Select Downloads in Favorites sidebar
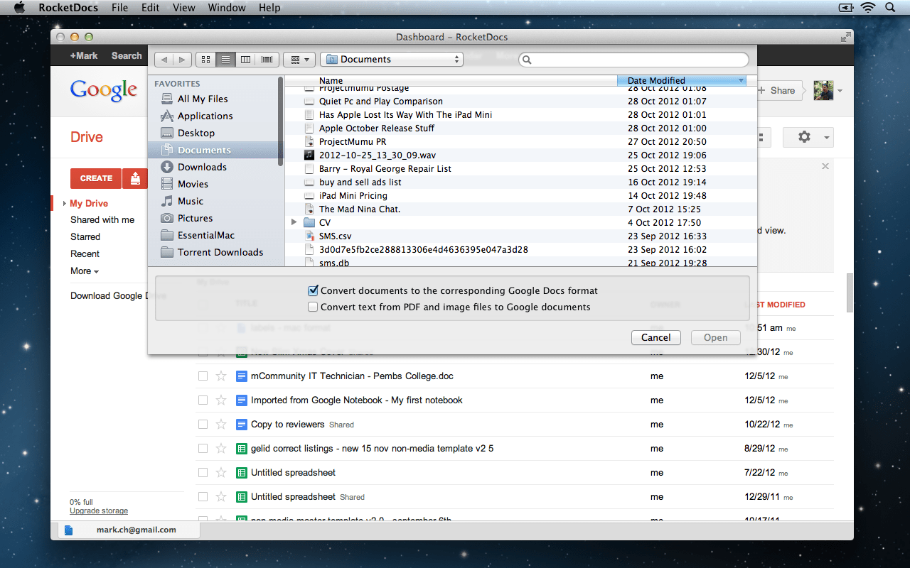Viewport: 910px width, 568px height. 202,167
